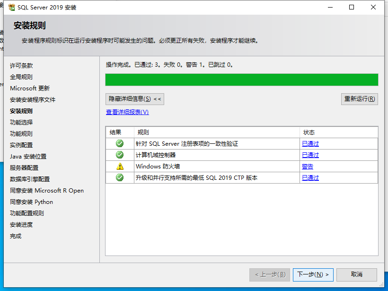This screenshot has width=388, height=291.
Task: Select Microsoft 更新 step in sidebar
Action: click(30, 88)
